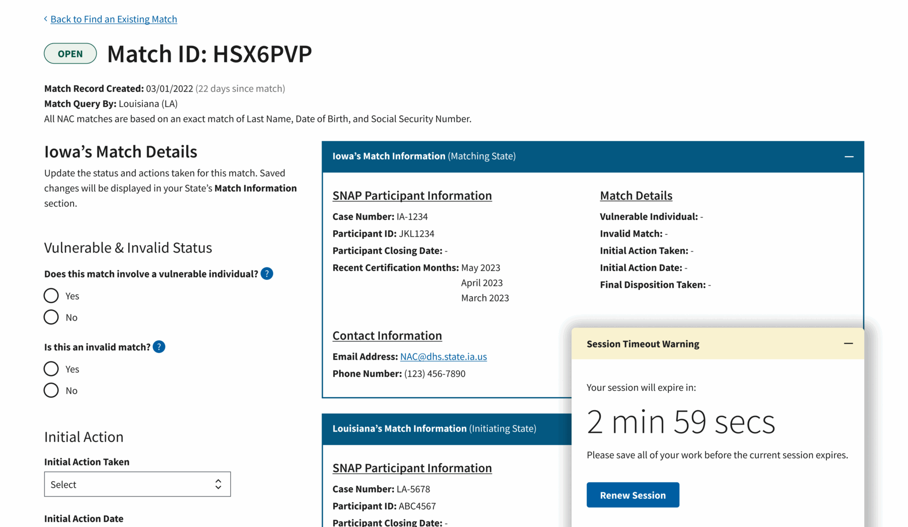Click the OPEN status badge
This screenshot has width=908, height=527.
tap(70, 54)
